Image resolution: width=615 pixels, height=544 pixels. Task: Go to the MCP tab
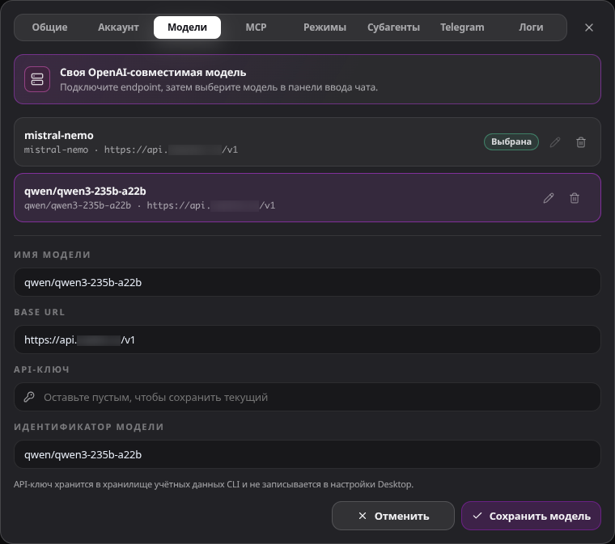click(x=256, y=27)
